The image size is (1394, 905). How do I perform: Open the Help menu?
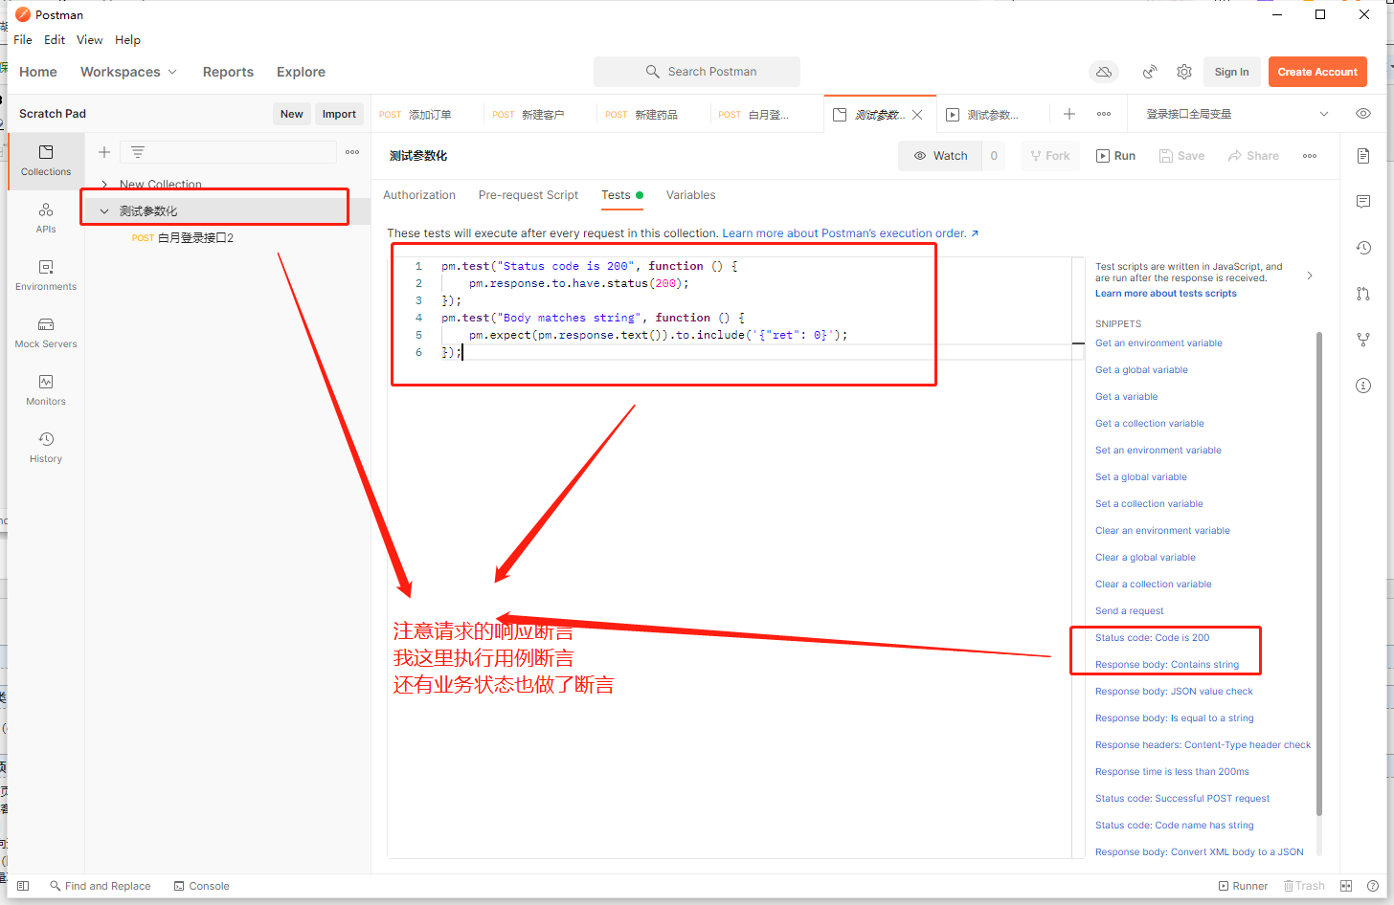coord(127,40)
